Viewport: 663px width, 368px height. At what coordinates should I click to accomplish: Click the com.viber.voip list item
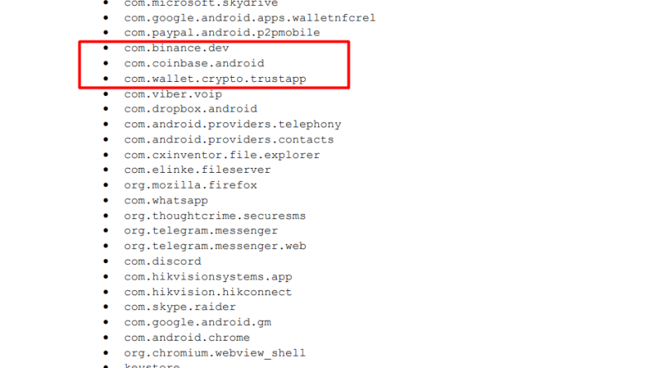(173, 94)
